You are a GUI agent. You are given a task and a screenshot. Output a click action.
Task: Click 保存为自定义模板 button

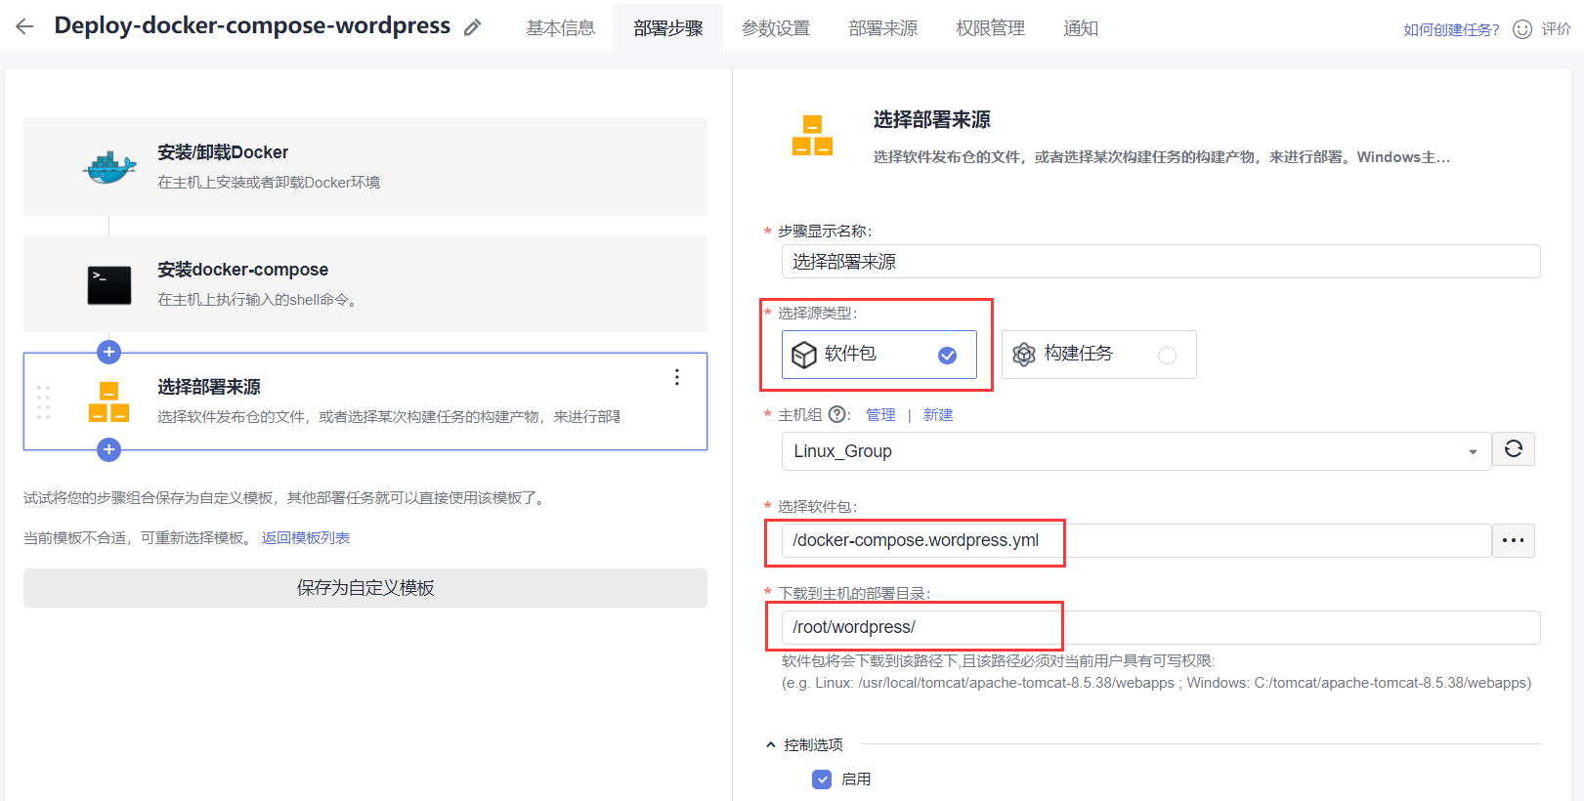pyautogui.click(x=365, y=588)
